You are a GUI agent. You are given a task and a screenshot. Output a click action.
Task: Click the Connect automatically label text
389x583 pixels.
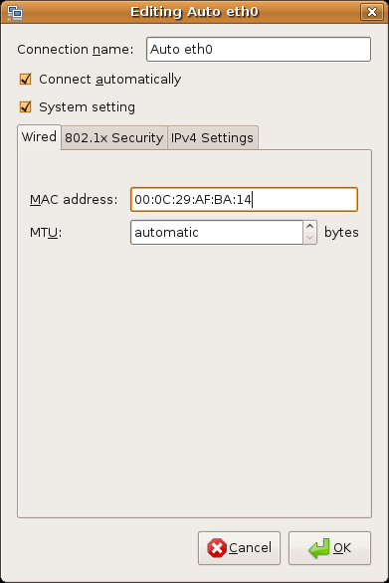point(110,80)
